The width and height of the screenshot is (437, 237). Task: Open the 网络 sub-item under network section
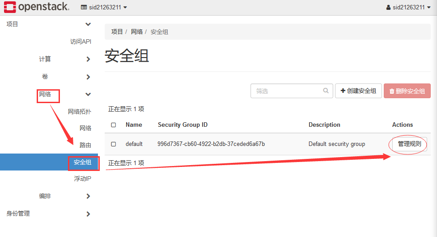coord(85,128)
